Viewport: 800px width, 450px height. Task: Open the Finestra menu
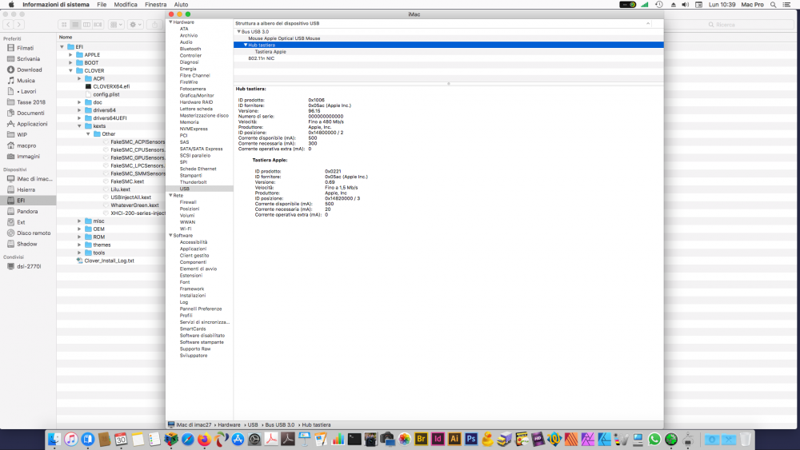156,5
